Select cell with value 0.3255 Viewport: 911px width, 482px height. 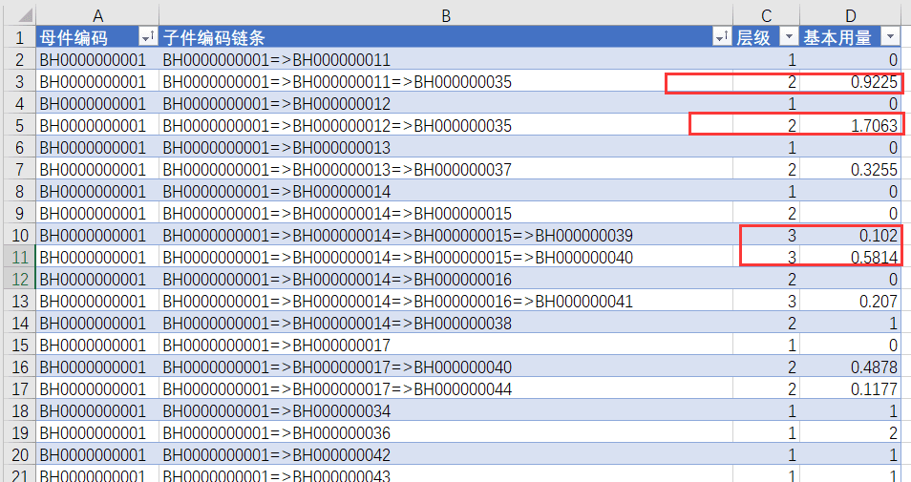pos(851,170)
